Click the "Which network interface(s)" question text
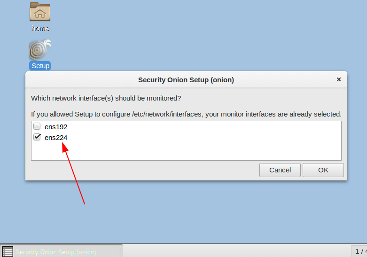 (106, 98)
